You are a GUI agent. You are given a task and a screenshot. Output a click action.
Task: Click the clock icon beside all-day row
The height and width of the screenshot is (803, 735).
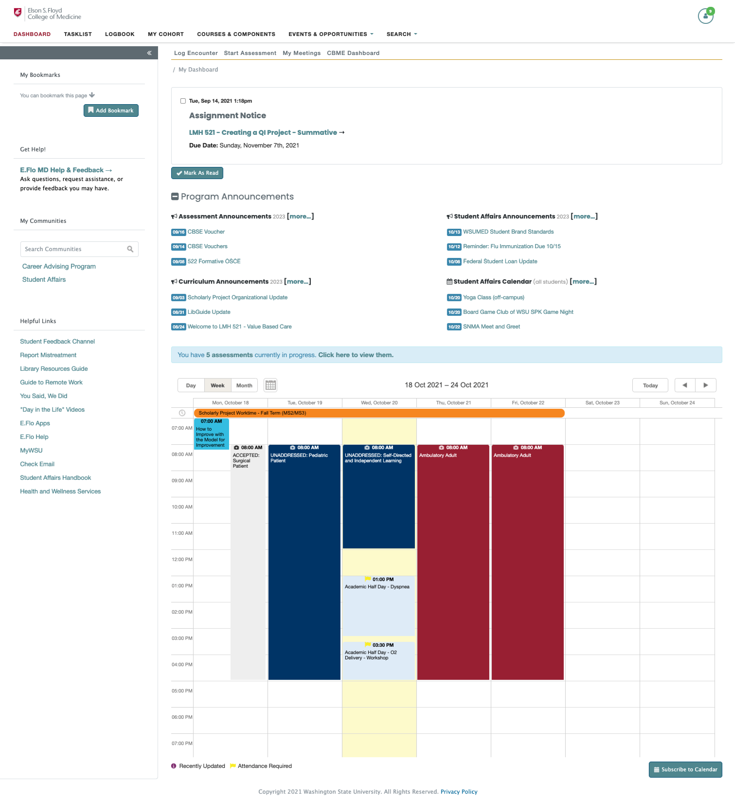point(182,413)
